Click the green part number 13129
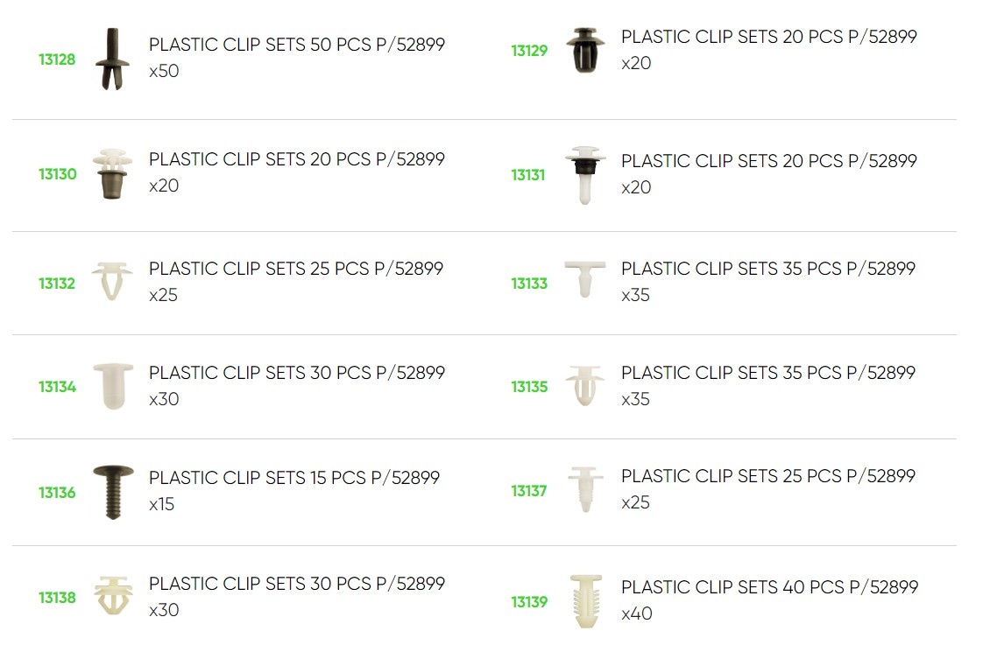This screenshot has width=990, height=645. click(x=529, y=51)
